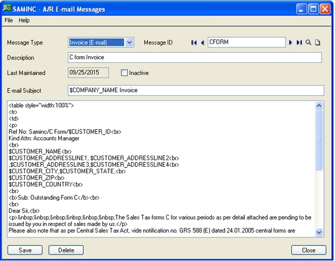This screenshot has width=335, height=261.
Task: Open the Message Type dropdown
Action: click(129, 43)
